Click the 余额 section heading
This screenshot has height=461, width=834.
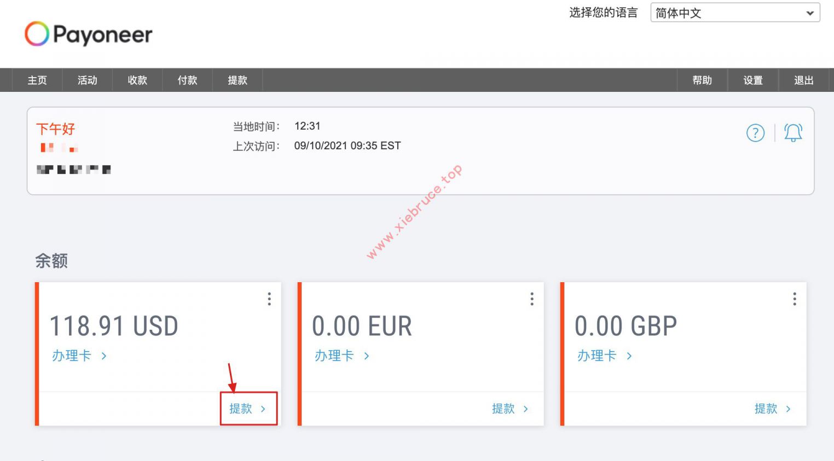pos(51,261)
